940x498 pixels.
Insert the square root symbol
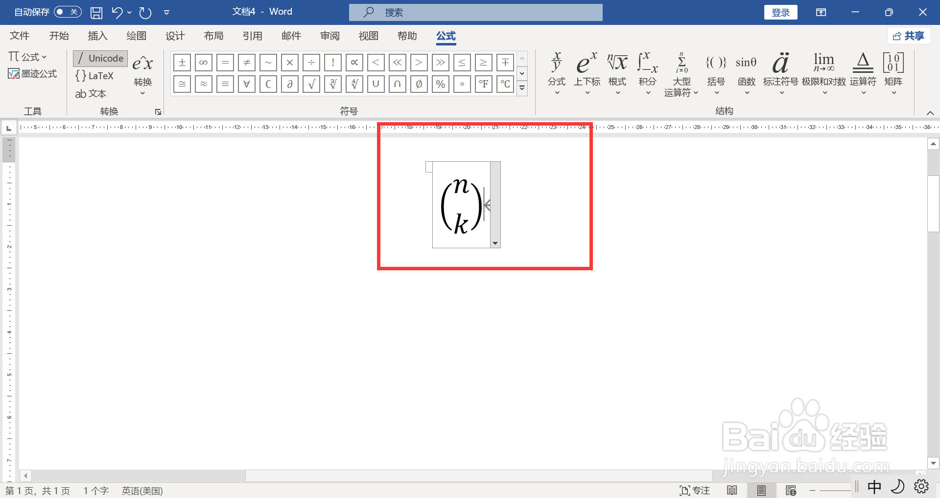311,84
